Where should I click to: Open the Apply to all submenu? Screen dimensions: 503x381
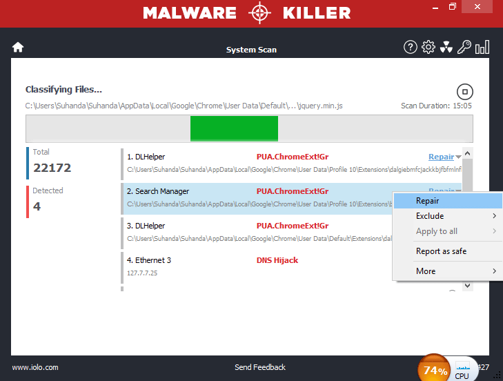(x=448, y=231)
